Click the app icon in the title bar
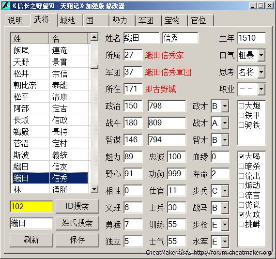This screenshot has height=259, width=276. [x=6, y=6]
